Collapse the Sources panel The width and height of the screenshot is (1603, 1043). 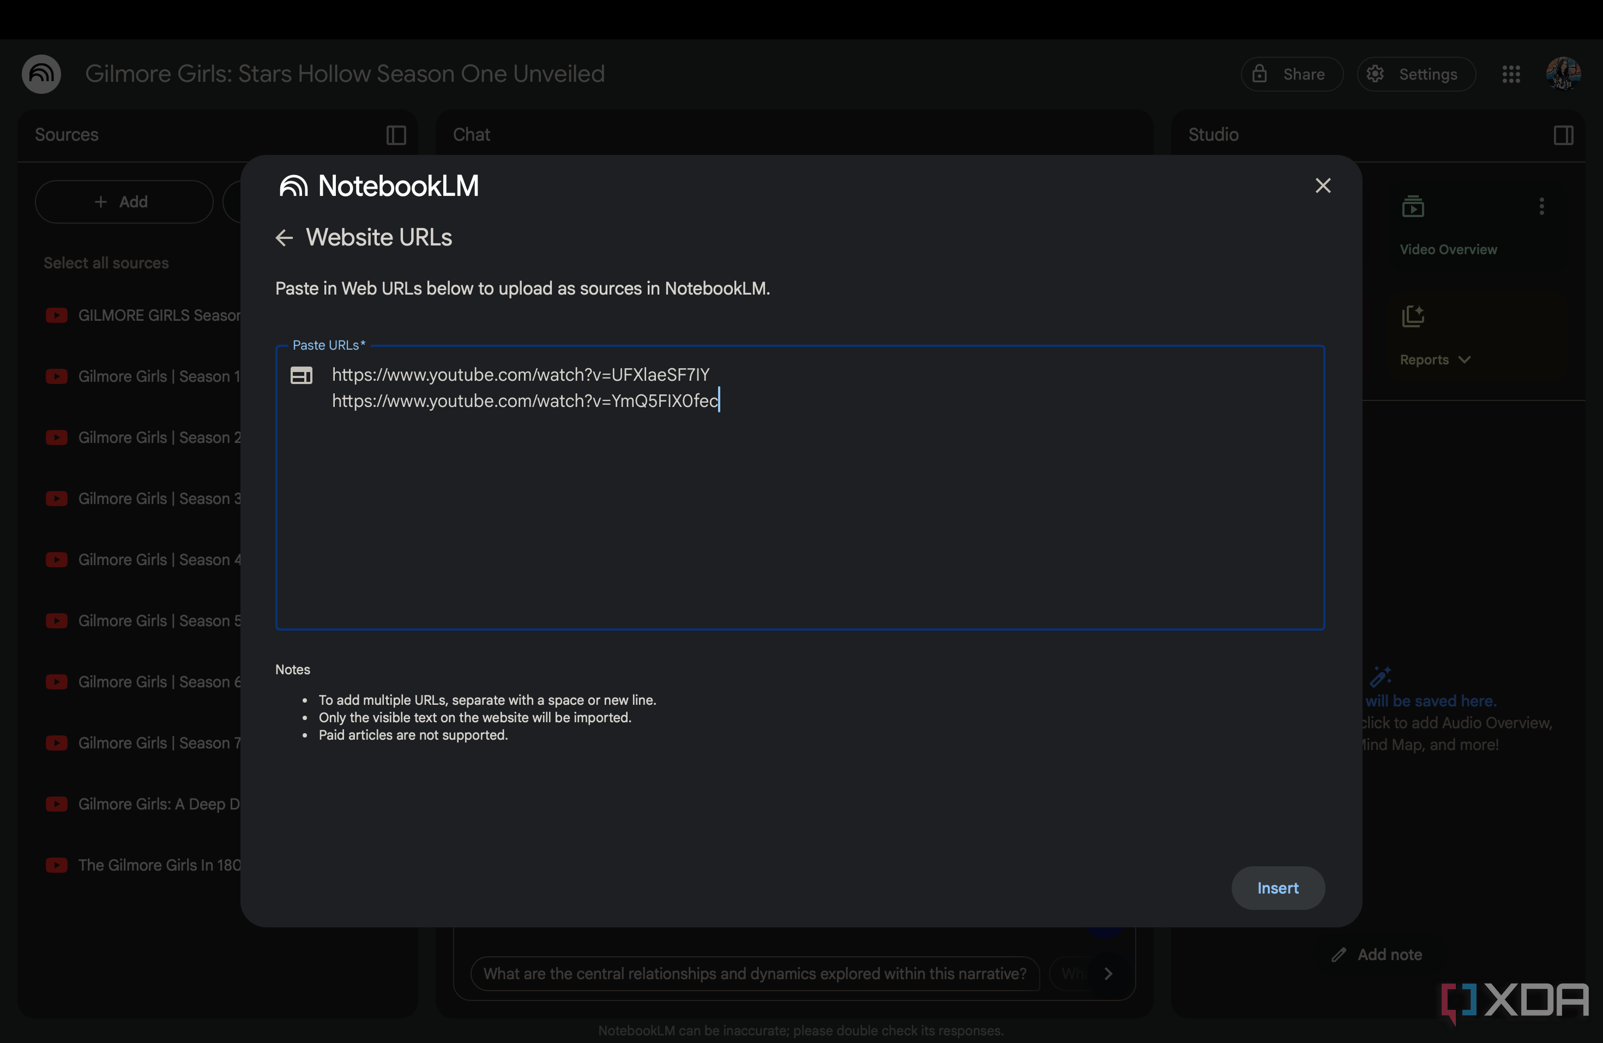pos(396,135)
